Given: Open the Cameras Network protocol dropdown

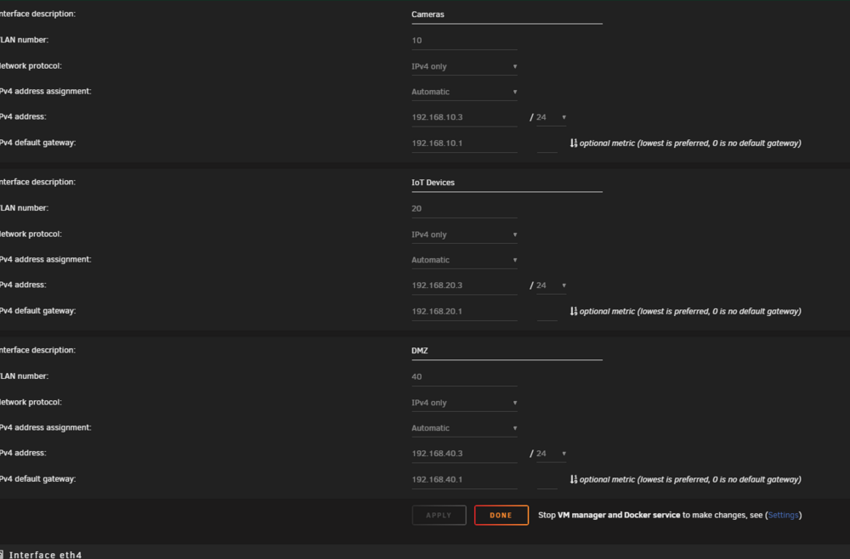Looking at the screenshot, I should (x=464, y=66).
